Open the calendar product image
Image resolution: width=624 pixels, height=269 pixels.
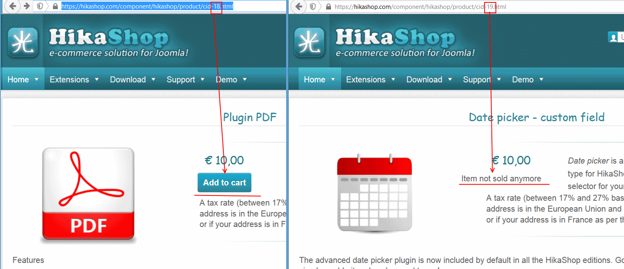(374, 193)
